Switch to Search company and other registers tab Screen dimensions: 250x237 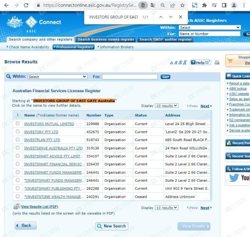(x=41, y=39)
